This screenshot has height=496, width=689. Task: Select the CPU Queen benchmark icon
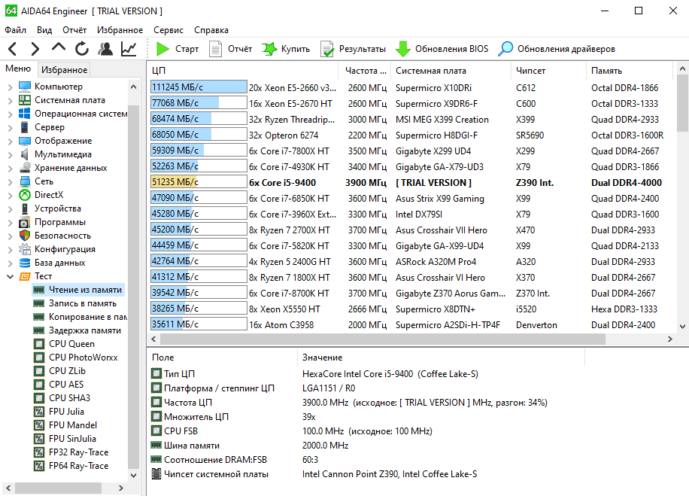(39, 344)
